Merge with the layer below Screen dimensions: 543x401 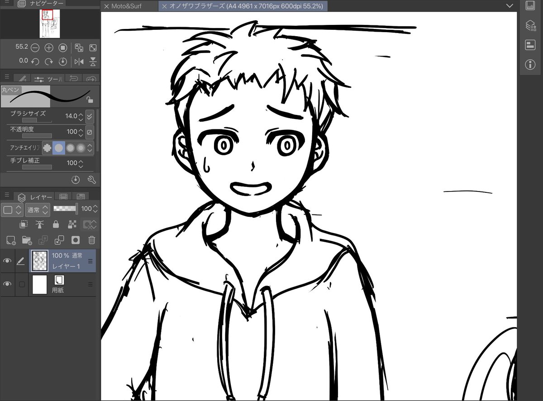point(59,239)
